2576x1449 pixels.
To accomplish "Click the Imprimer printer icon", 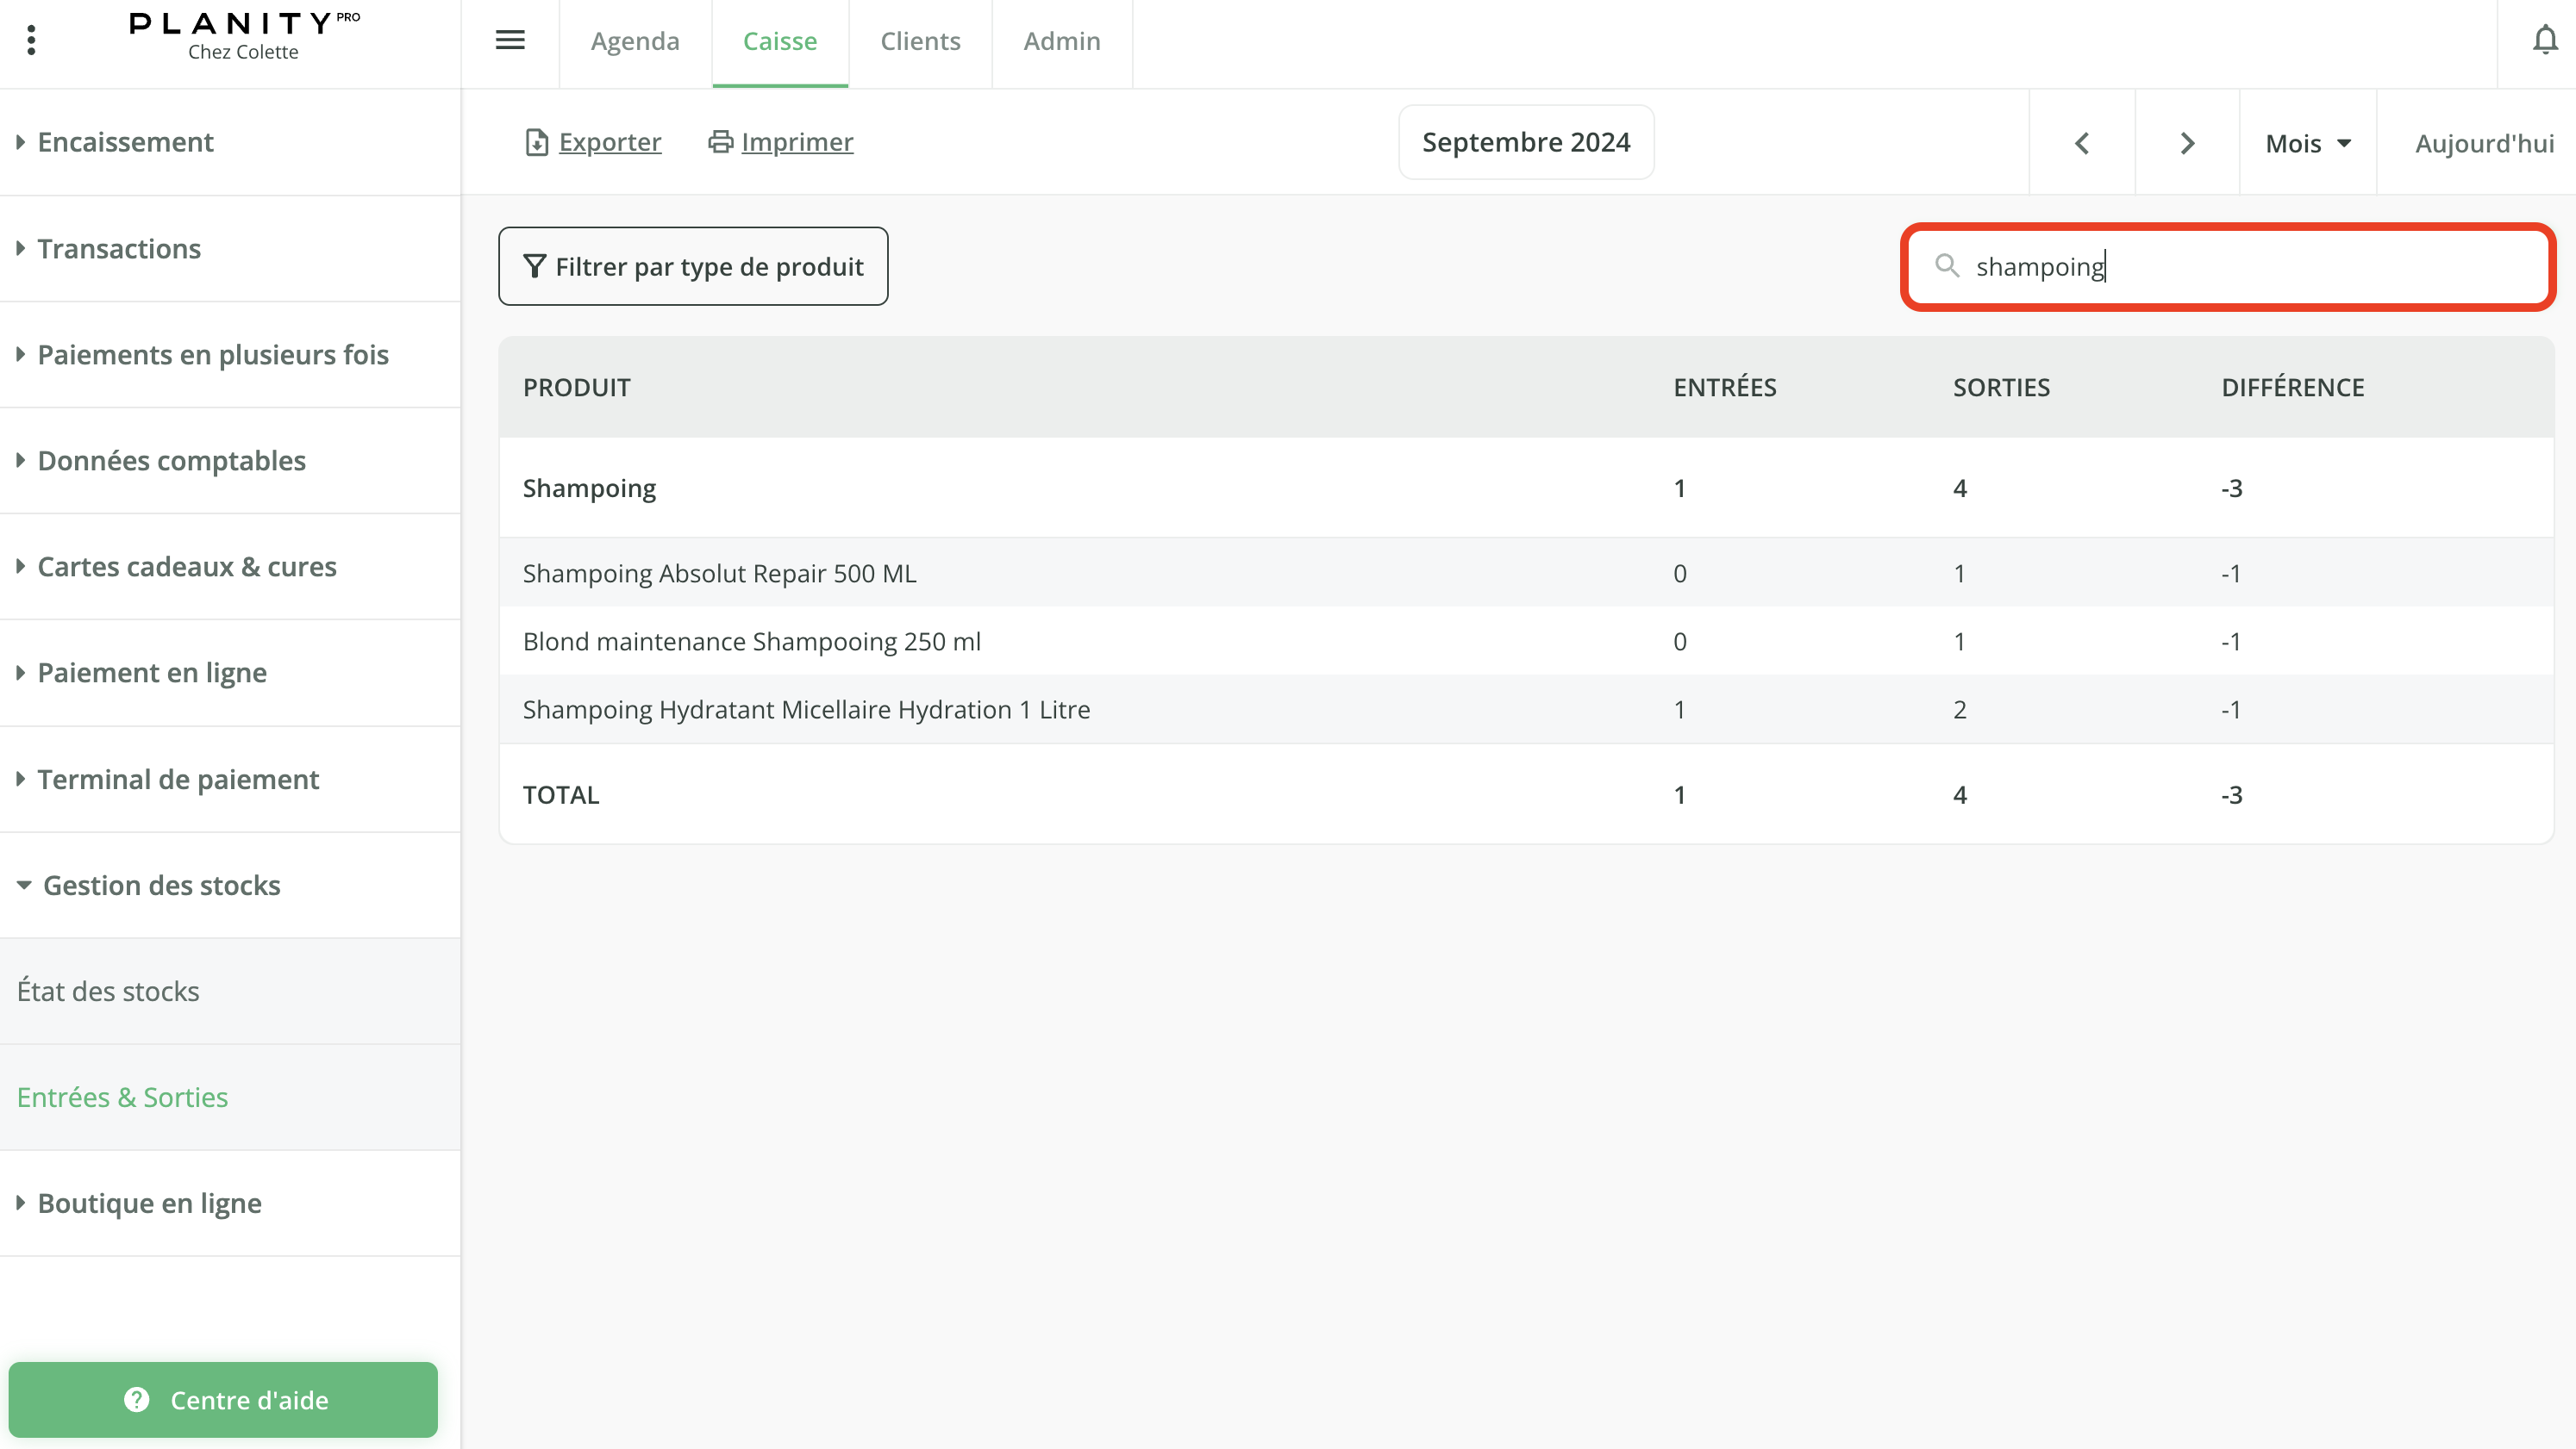I will 720,142.
